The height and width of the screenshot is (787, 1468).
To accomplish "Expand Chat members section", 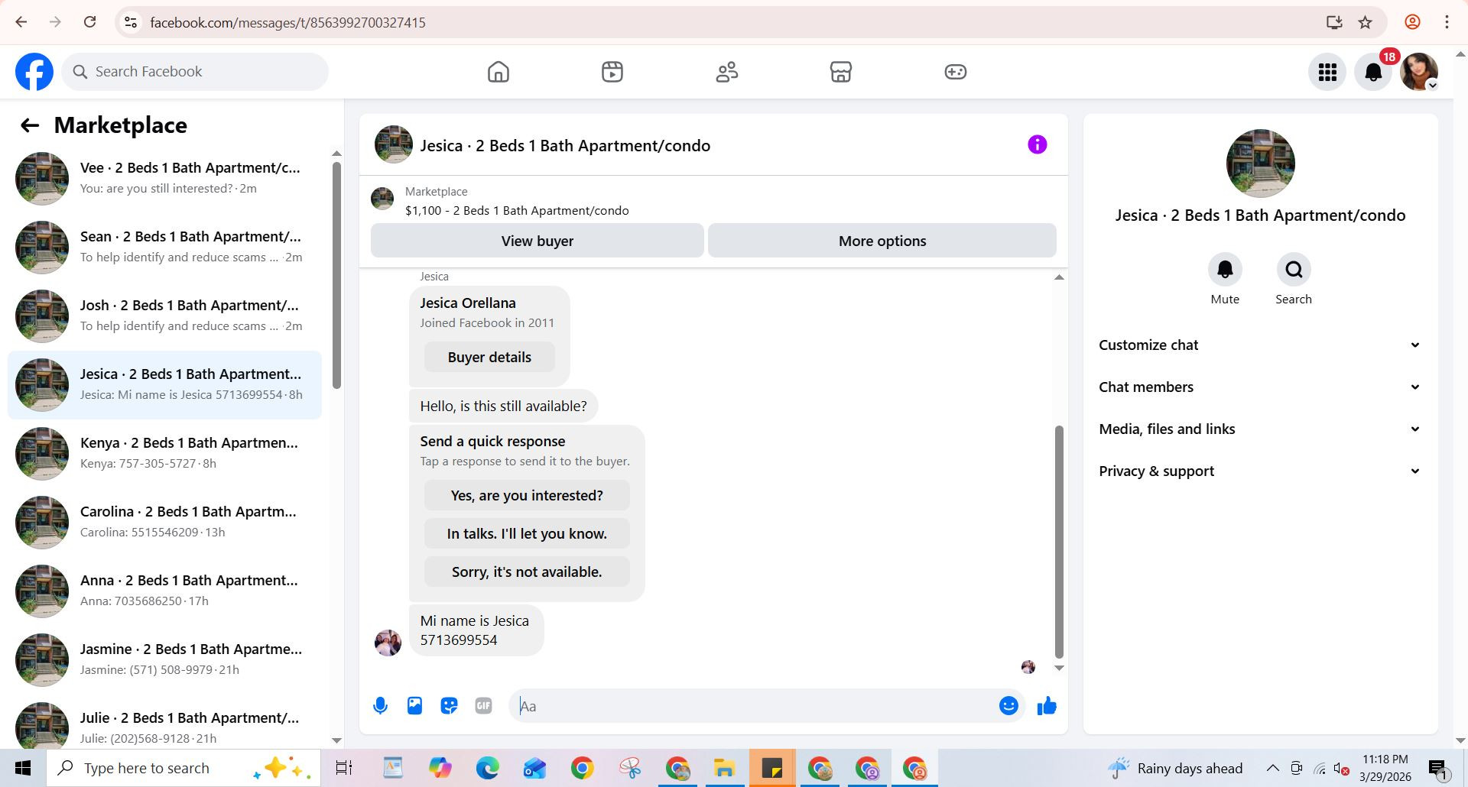I will [1260, 387].
